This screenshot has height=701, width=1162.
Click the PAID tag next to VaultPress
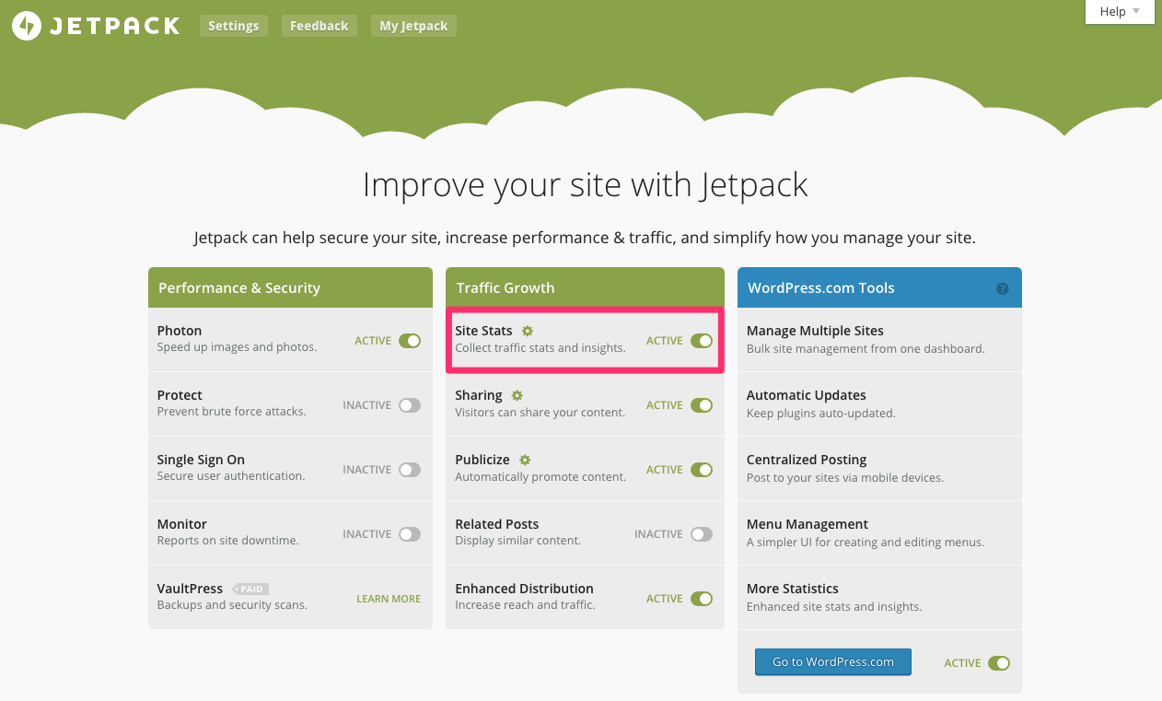(250, 589)
